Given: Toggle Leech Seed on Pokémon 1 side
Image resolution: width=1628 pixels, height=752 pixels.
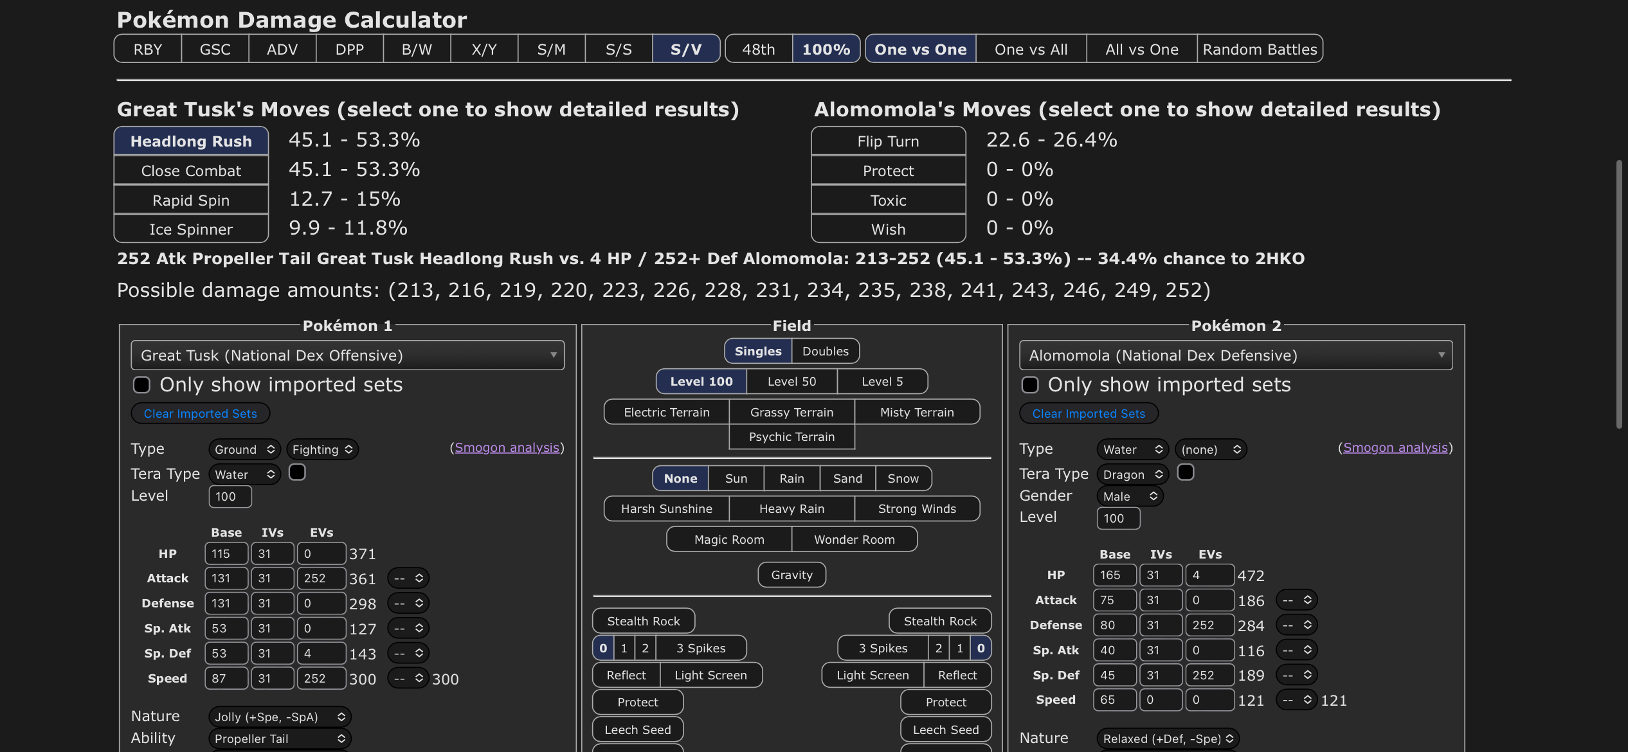Looking at the screenshot, I should click(x=638, y=730).
